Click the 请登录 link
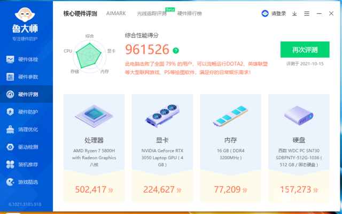The width and height of the screenshot is (342, 214). click(x=278, y=13)
